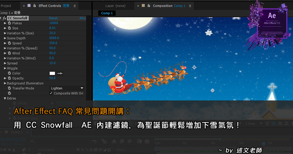Open the Transfer Mode Lighten dropdown
Image resolution: width=293 pixels, height=154 pixels.
(67, 88)
